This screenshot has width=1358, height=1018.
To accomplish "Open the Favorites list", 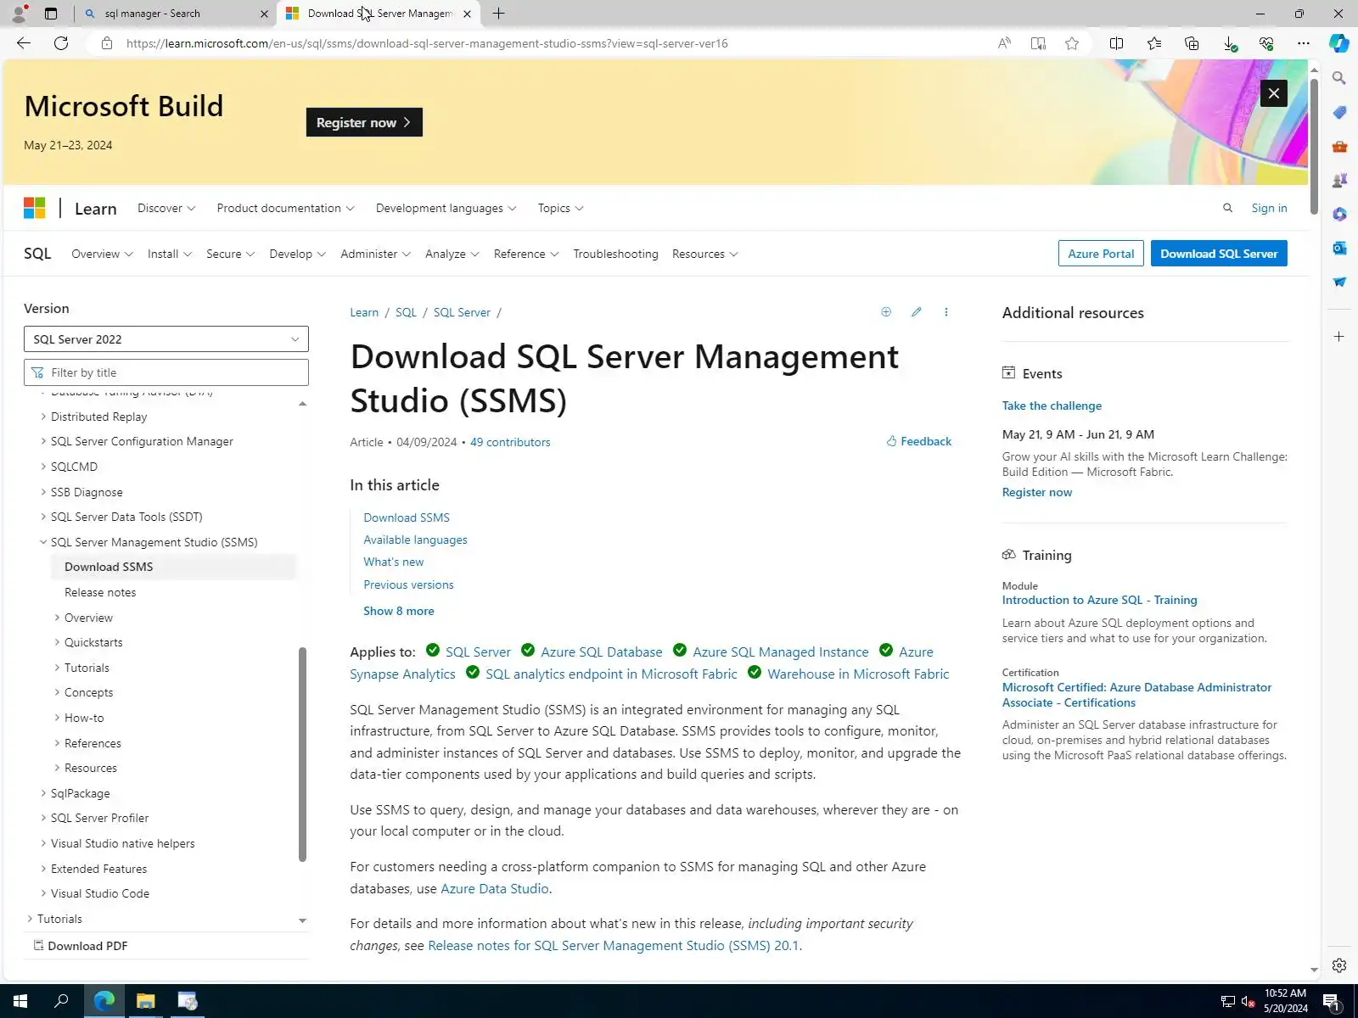I will (1154, 43).
